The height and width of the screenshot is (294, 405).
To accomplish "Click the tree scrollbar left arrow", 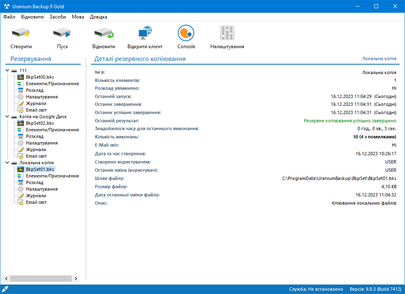I will [6, 278].
